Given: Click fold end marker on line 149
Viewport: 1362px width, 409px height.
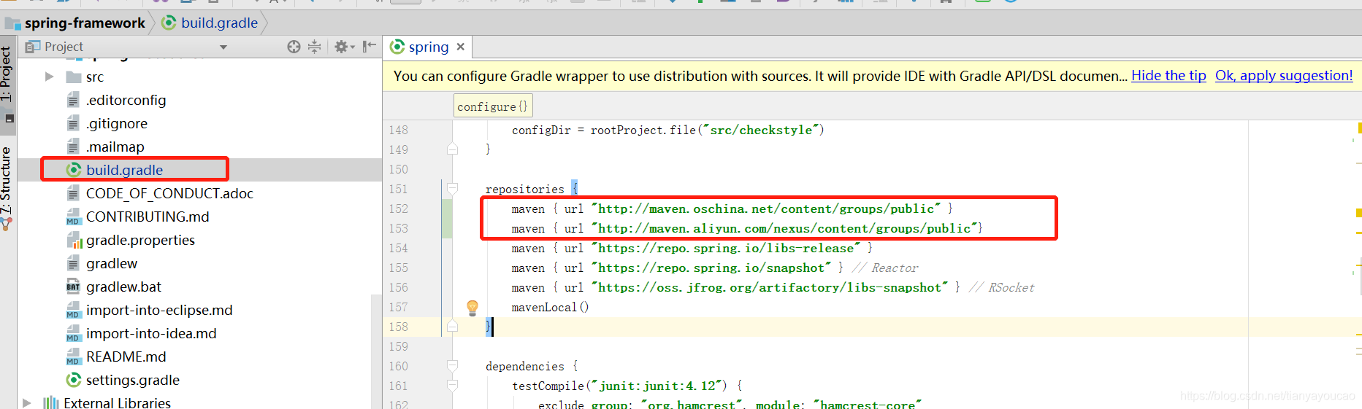Looking at the screenshot, I should [x=452, y=149].
